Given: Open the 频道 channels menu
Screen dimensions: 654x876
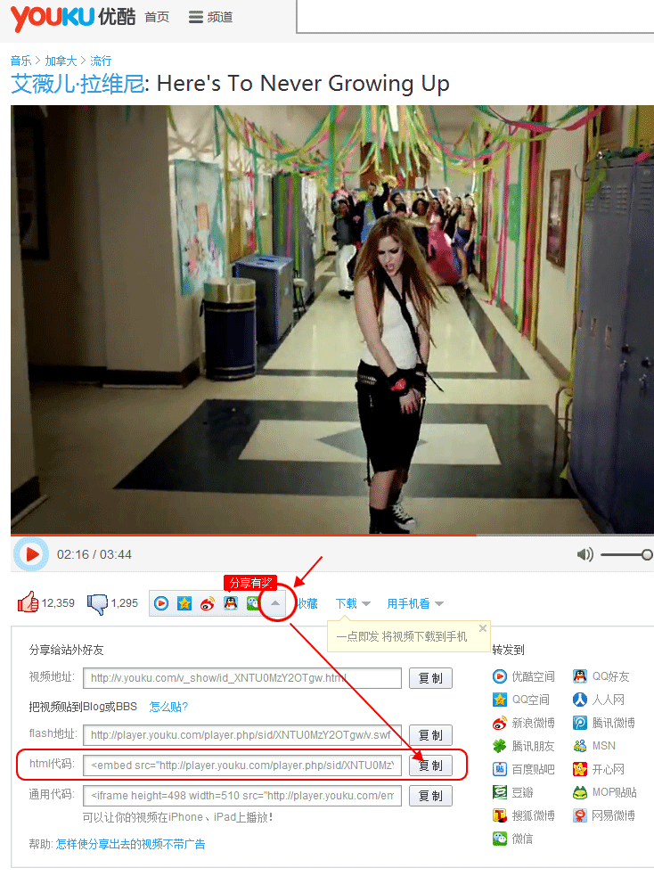Looking at the screenshot, I should [210, 17].
